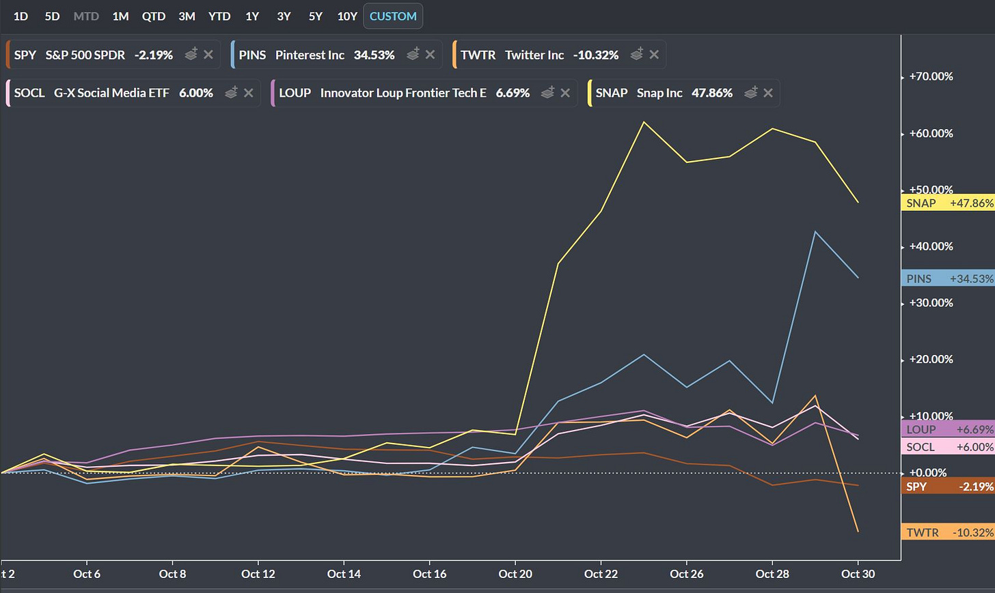This screenshot has height=593, width=995.
Task: Click Twitter Inc -10.32% legend text
Action: point(562,55)
